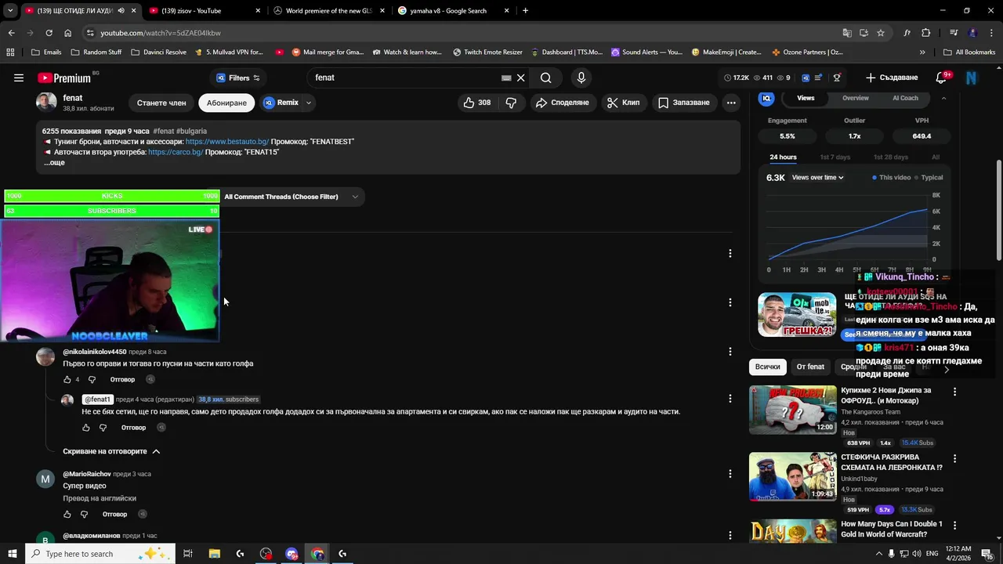Open options menu for nikolainikolov4450 comment
The width and height of the screenshot is (1003, 564).
(730, 352)
